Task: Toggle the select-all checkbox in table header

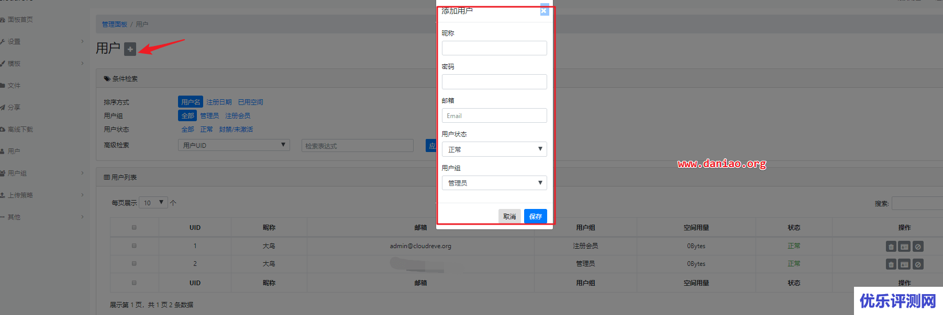Action: (x=134, y=227)
